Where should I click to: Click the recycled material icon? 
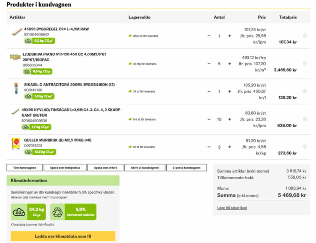pyautogui.click(x=57, y=212)
